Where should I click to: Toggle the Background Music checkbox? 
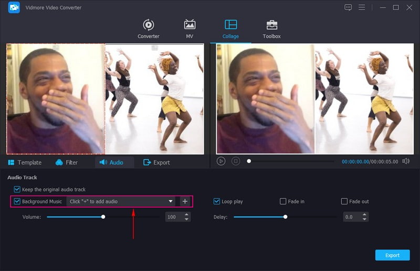pyautogui.click(x=17, y=201)
